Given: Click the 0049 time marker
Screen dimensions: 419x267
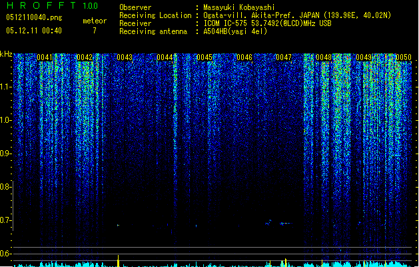Looking at the screenshot, I should tap(364, 57).
